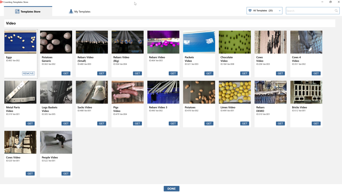Click the People Video thumbnail
342x192 pixels.
tap(56, 142)
